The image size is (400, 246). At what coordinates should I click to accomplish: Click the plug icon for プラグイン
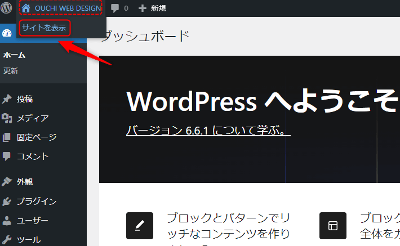[x=7, y=202]
